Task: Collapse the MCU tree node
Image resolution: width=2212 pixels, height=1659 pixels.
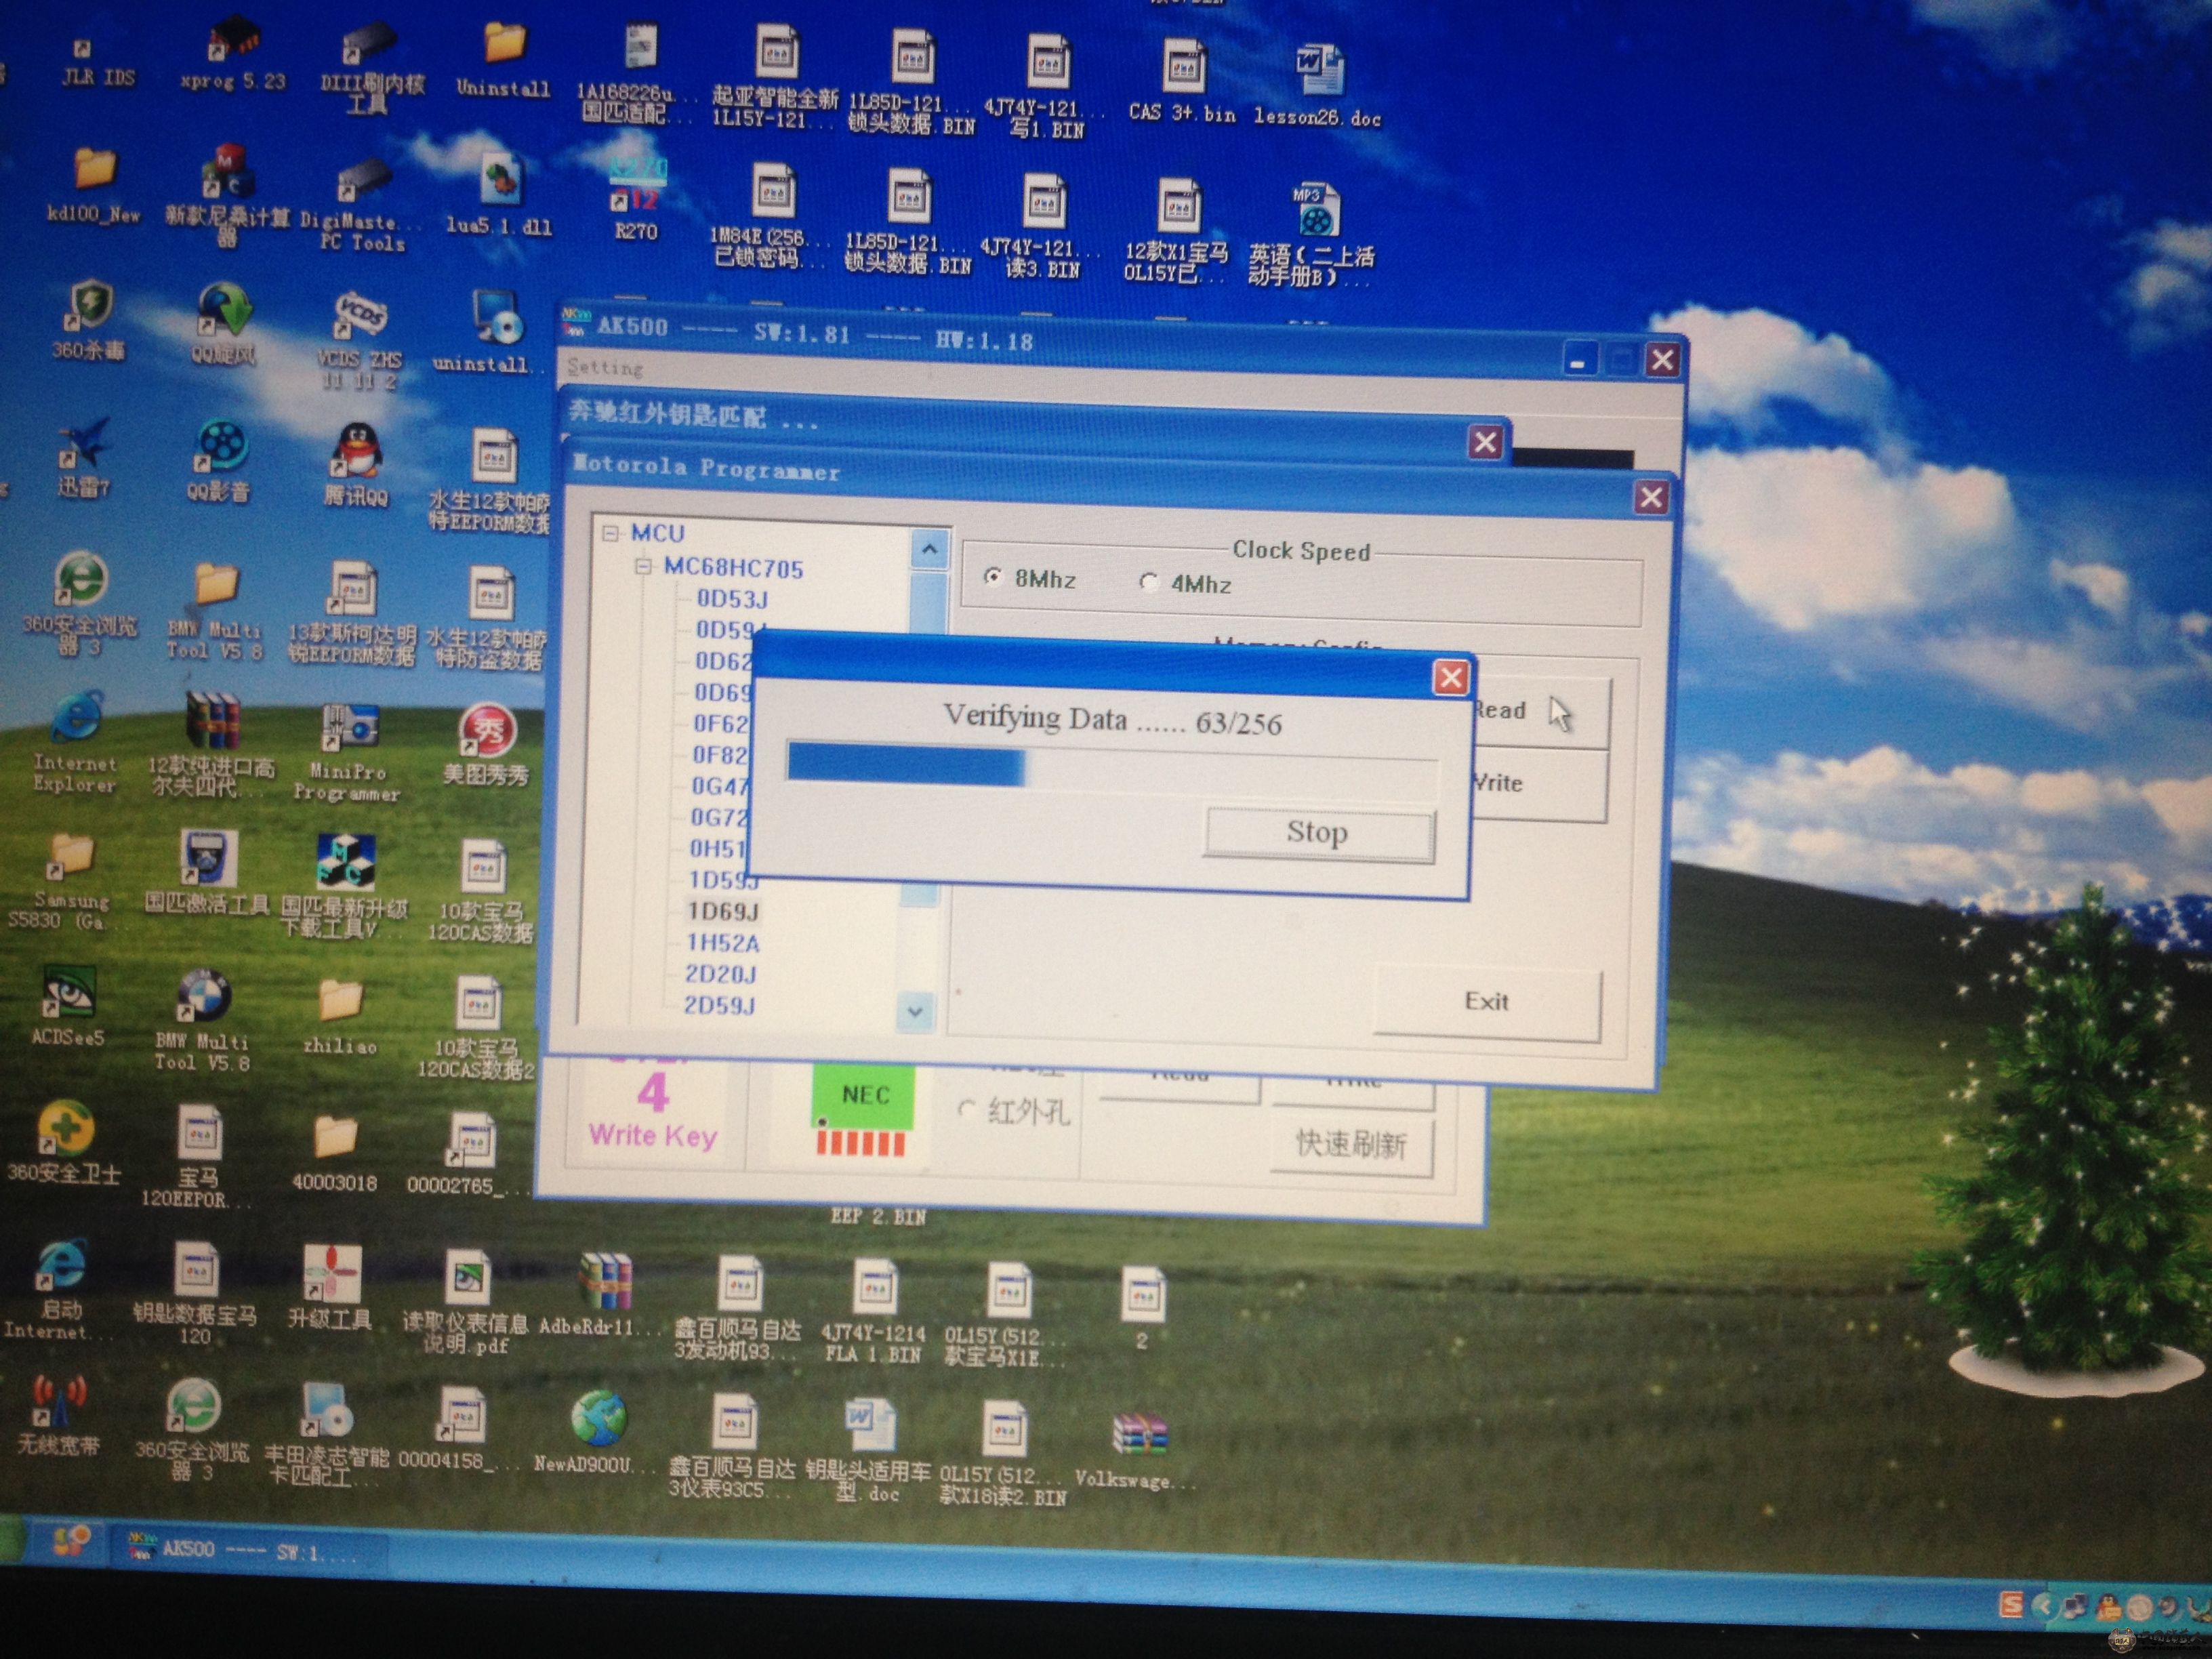Action: tap(610, 534)
